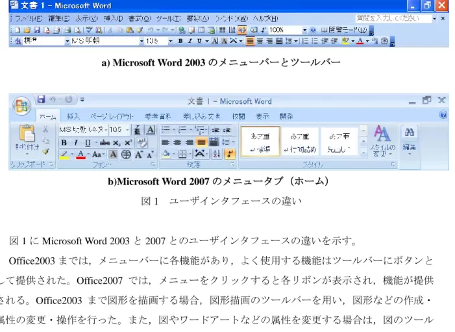The width and height of the screenshot is (455, 332).
Task: Click the 貼り付け paste clipboard in Word 2007
Action: 27,140
